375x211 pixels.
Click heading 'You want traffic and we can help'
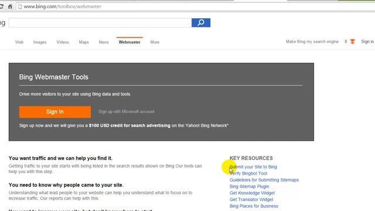[60, 158]
